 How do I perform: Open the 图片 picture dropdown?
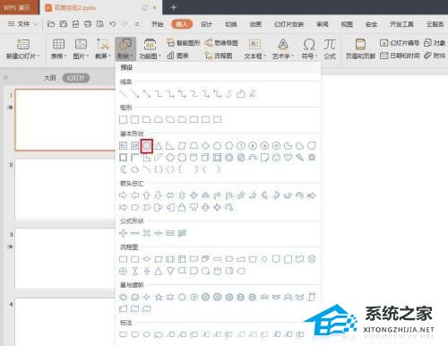[81, 48]
